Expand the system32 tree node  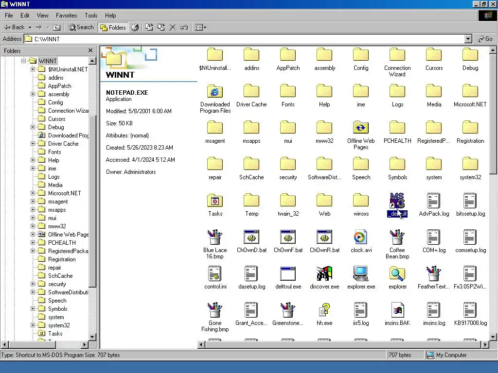(33, 325)
